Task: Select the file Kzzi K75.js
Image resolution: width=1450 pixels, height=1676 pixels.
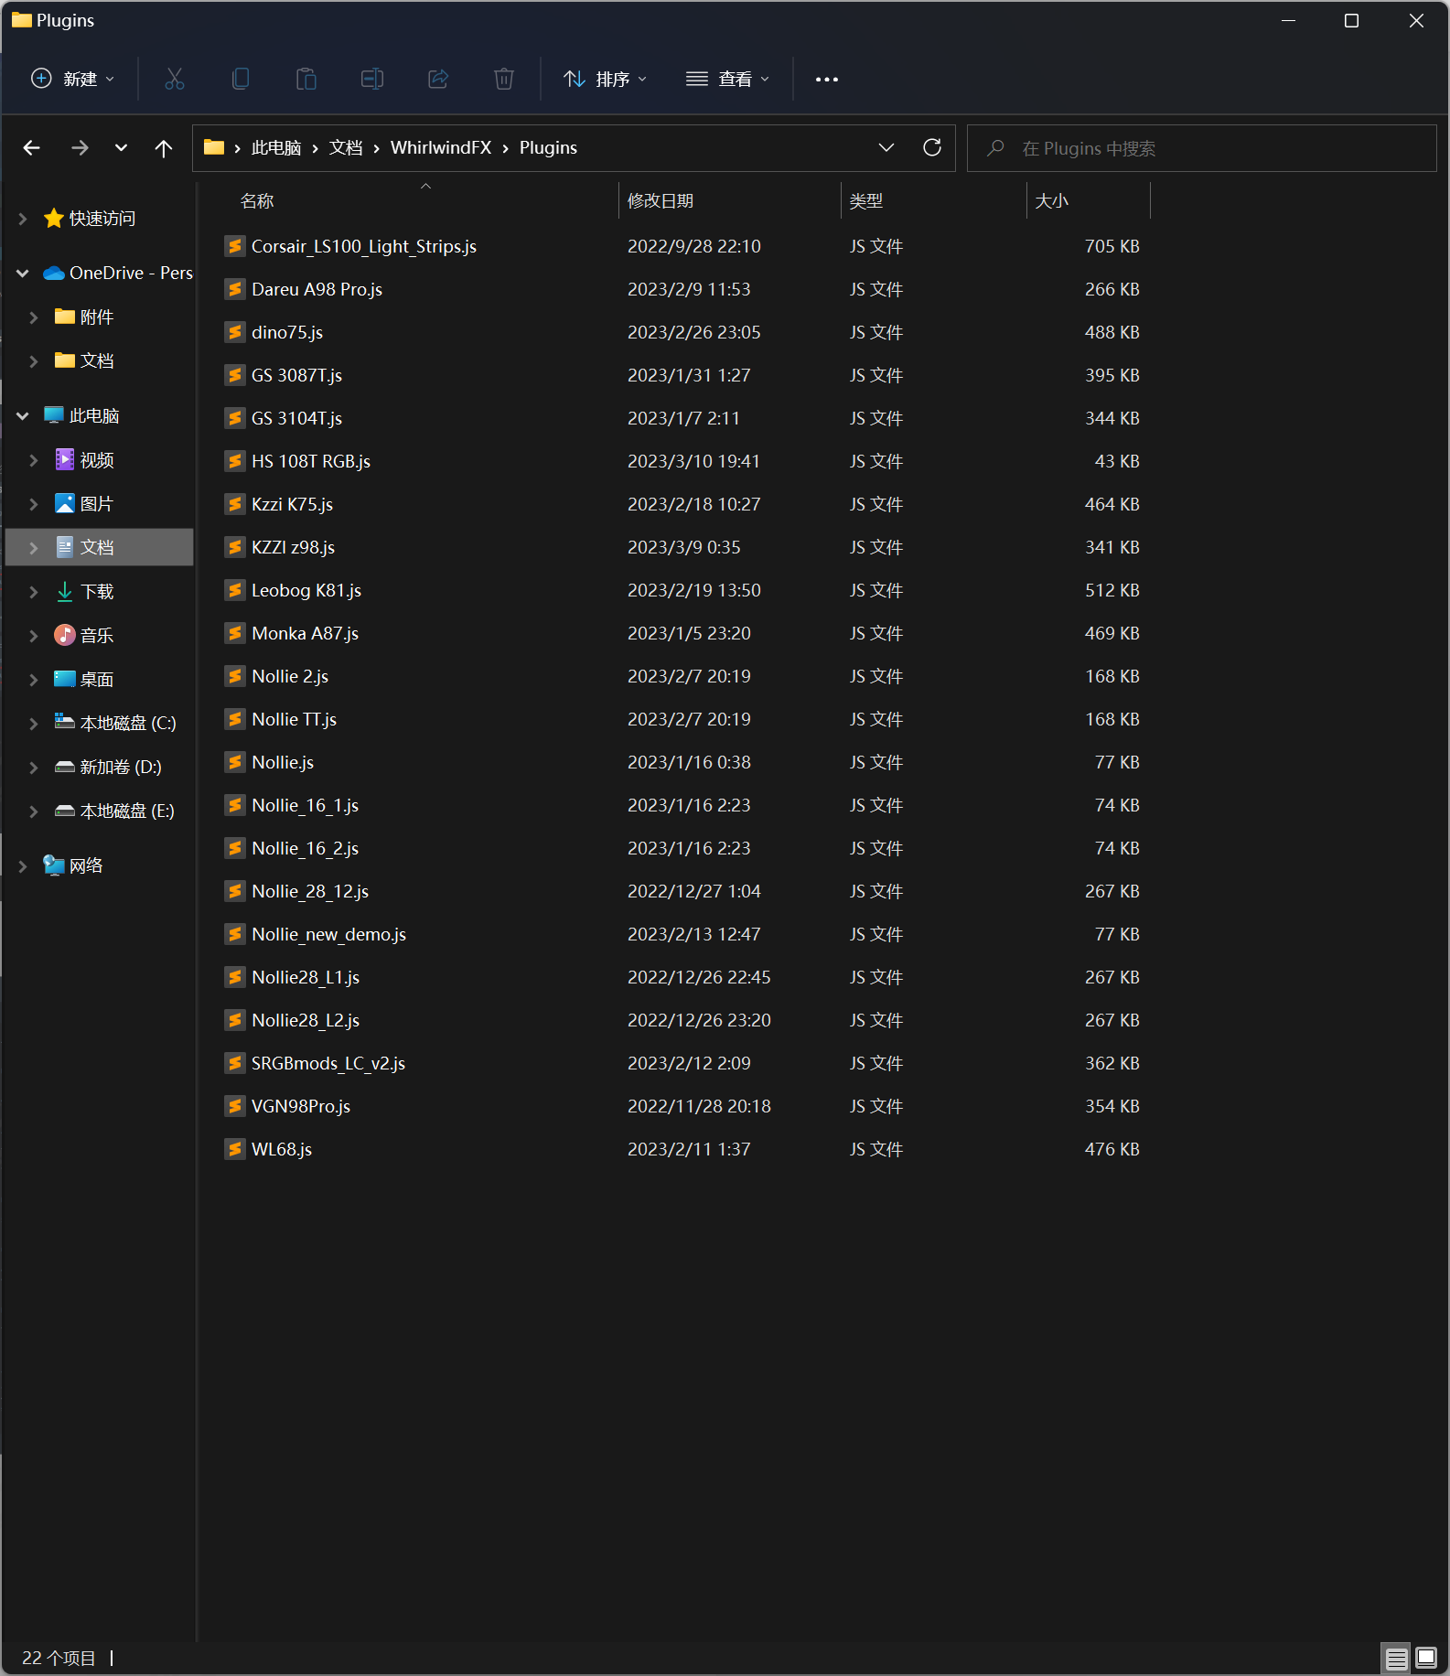Action: tap(292, 504)
